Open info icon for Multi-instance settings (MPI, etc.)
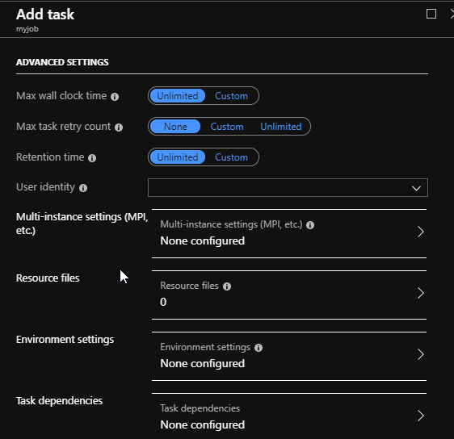 tap(310, 225)
